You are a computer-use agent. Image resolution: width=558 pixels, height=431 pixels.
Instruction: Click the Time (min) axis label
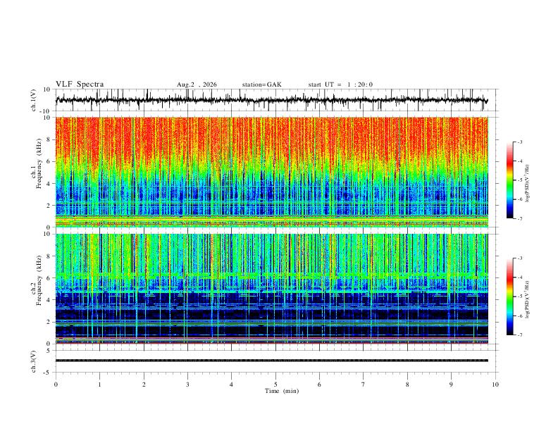pos(282,391)
